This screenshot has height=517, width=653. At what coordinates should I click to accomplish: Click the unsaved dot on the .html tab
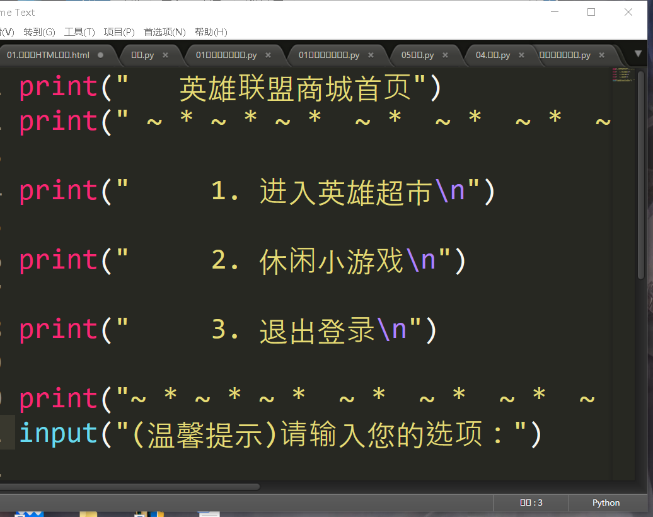click(100, 55)
